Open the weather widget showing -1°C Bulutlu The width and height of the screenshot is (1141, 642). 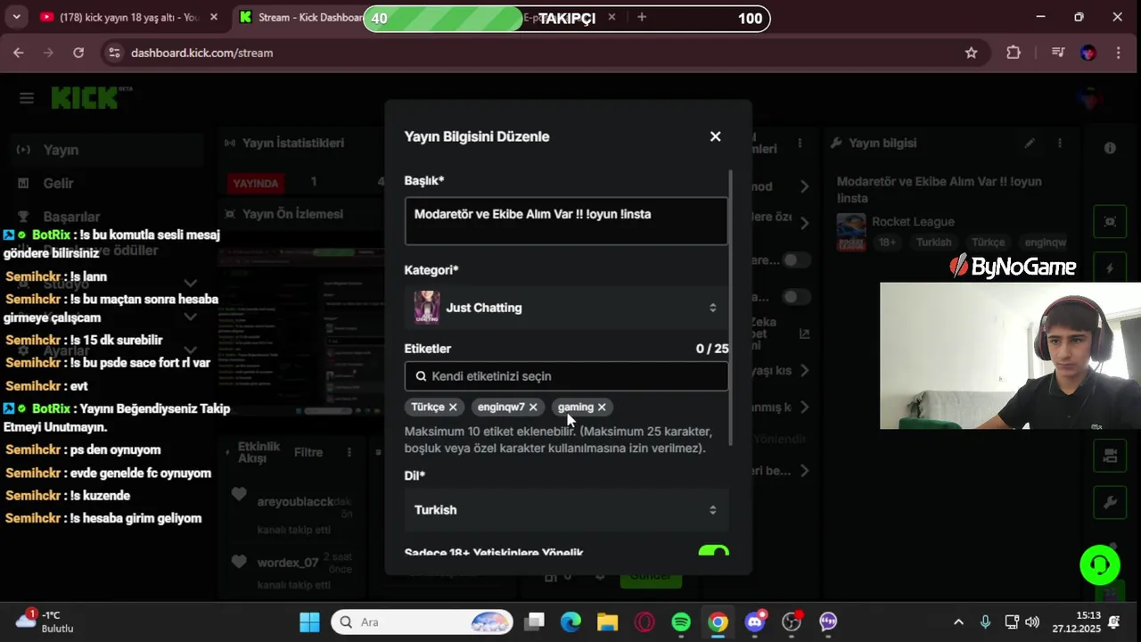[45, 621]
